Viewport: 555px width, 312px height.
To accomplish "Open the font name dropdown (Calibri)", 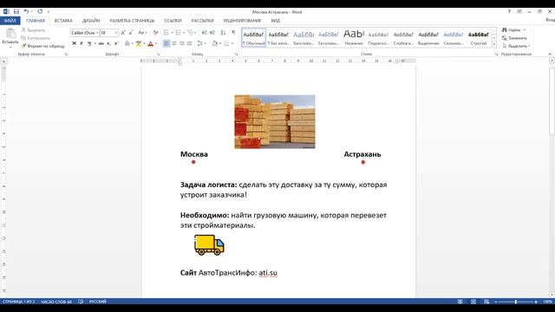I will (x=97, y=33).
